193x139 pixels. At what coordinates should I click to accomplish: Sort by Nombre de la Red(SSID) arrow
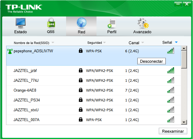click(x=53, y=42)
